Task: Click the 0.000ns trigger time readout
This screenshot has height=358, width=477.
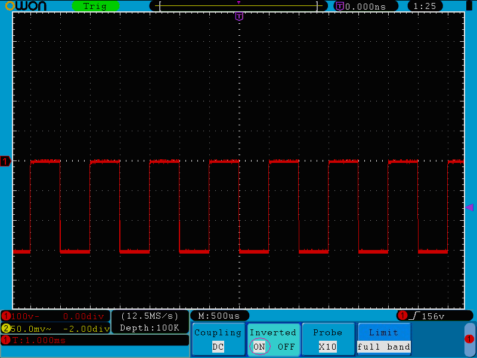Action: click(x=366, y=7)
